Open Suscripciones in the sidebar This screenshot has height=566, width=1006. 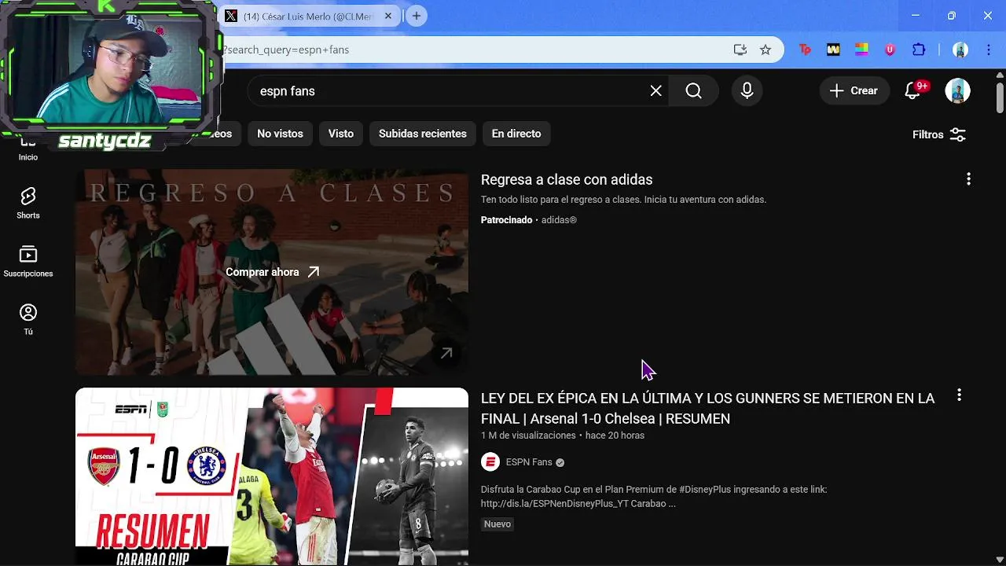[28, 262]
